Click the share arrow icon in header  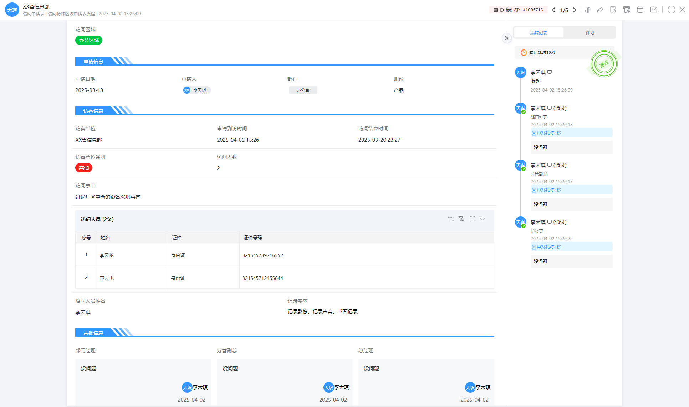point(600,10)
